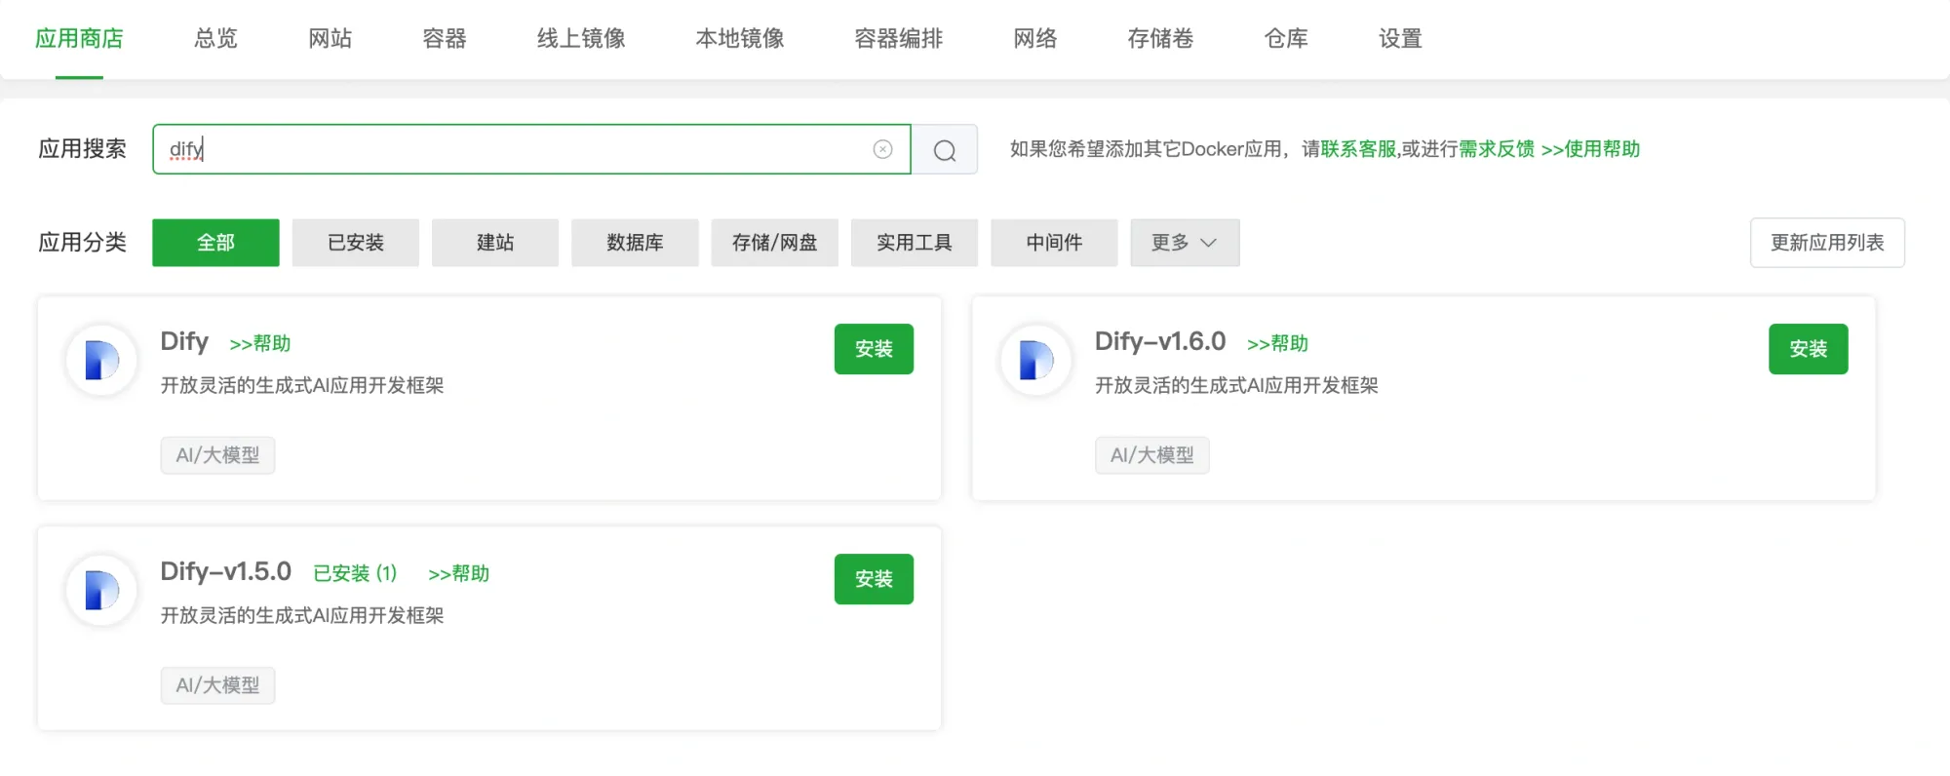
Task: Switch to the 存储卷 tab
Action: pyautogui.click(x=1160, y=39)
